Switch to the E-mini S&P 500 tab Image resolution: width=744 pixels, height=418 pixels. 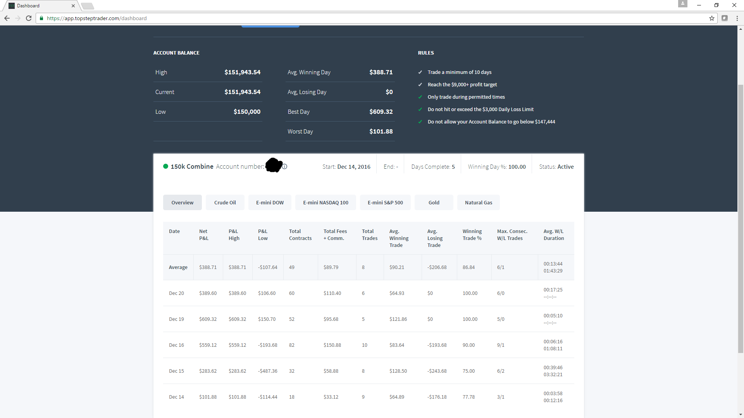pos(385,202)
